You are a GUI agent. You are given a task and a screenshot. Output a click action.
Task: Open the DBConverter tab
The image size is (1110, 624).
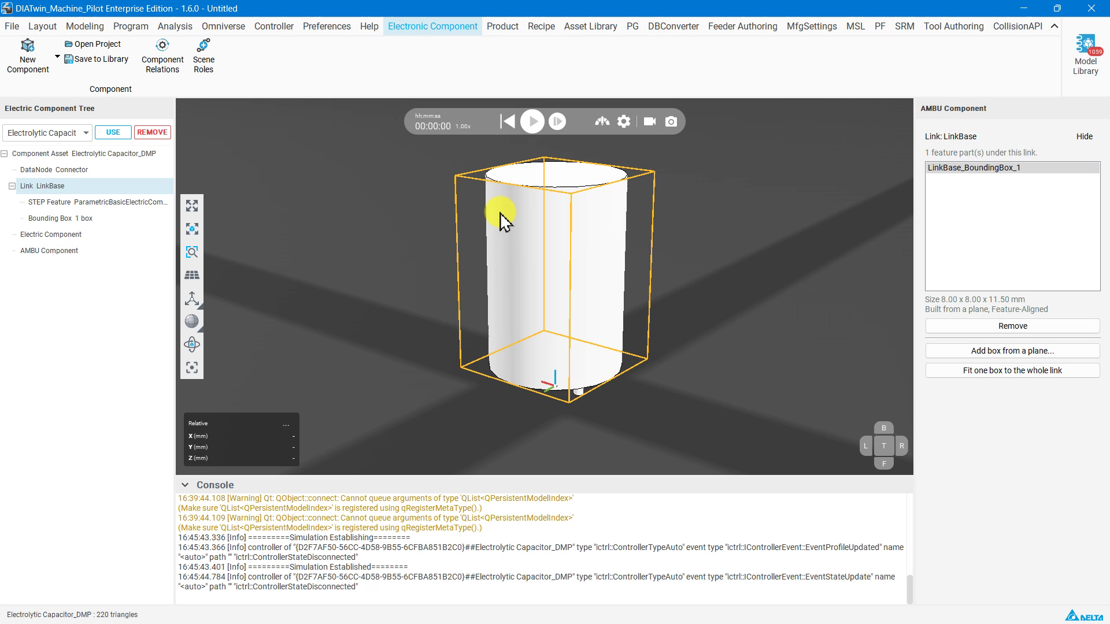[673, 26]
